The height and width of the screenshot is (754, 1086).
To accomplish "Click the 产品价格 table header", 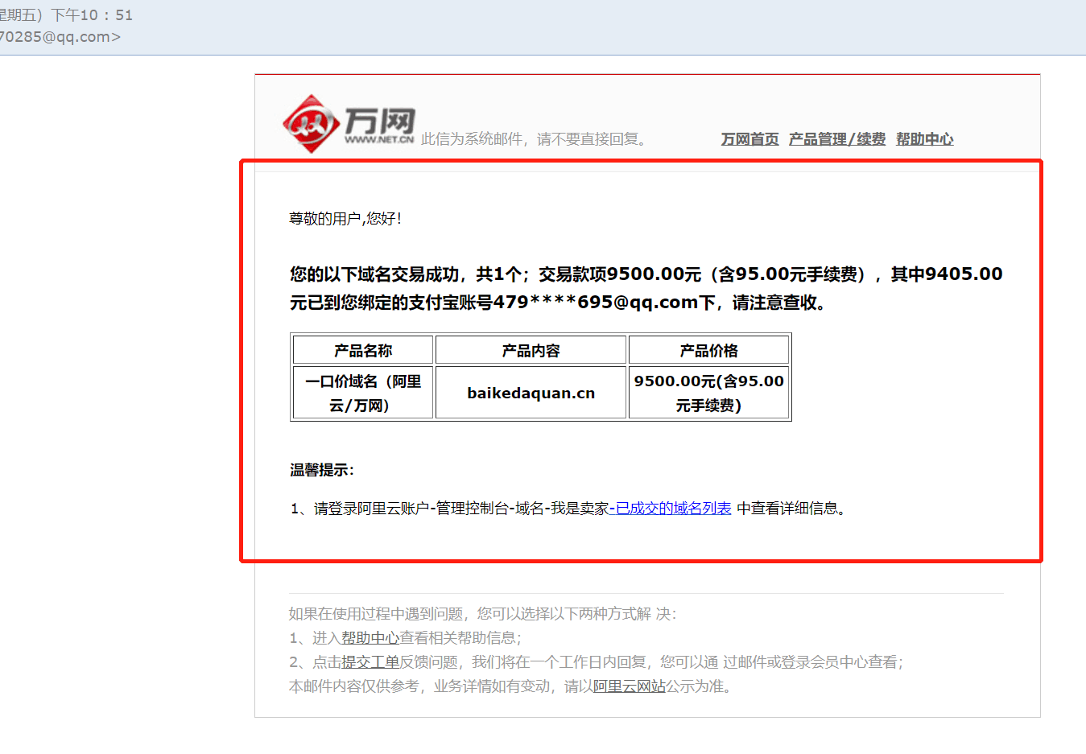I will click(x=708, y=351).
